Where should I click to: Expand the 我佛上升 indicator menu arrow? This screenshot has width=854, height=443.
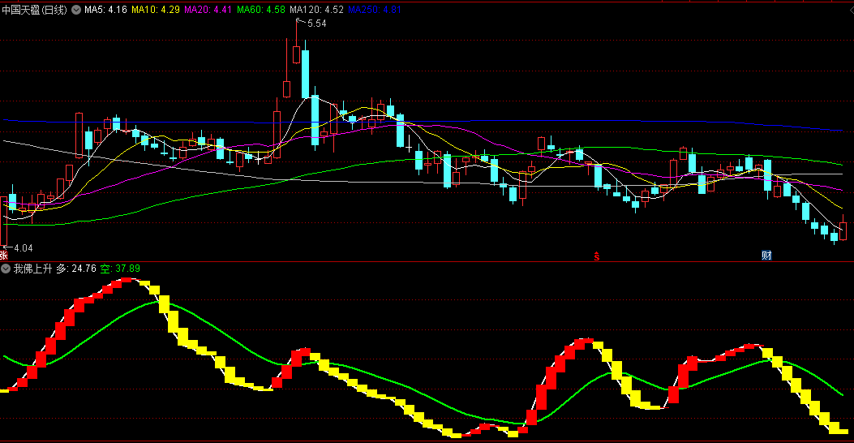pyautogui.click(x=6, y=269)
